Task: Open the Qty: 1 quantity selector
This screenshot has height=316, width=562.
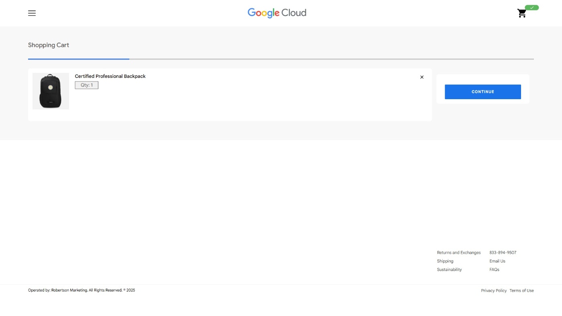Action: click(86, 85)
